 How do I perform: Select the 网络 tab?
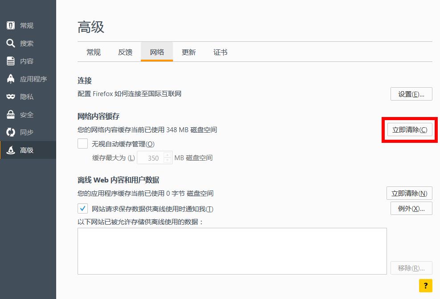pos(157,52)
